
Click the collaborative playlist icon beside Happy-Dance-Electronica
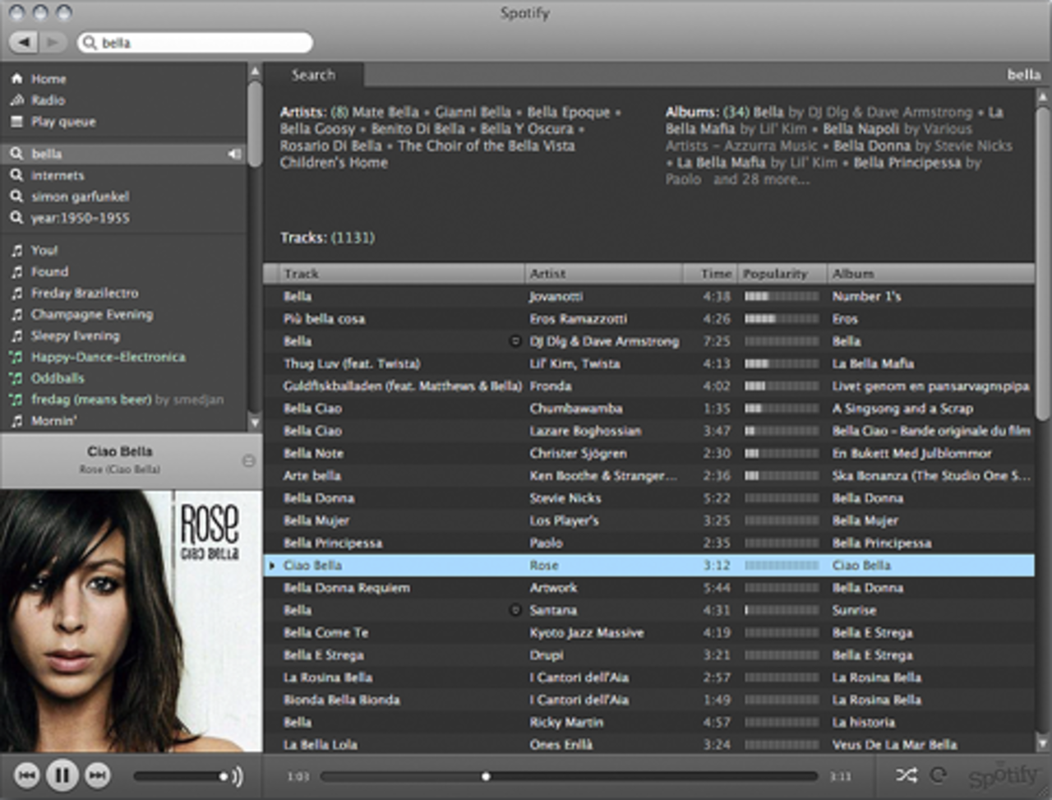pos(15,357)
